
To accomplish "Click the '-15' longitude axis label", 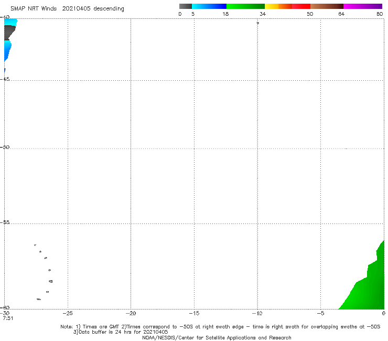I will point(194,313).
